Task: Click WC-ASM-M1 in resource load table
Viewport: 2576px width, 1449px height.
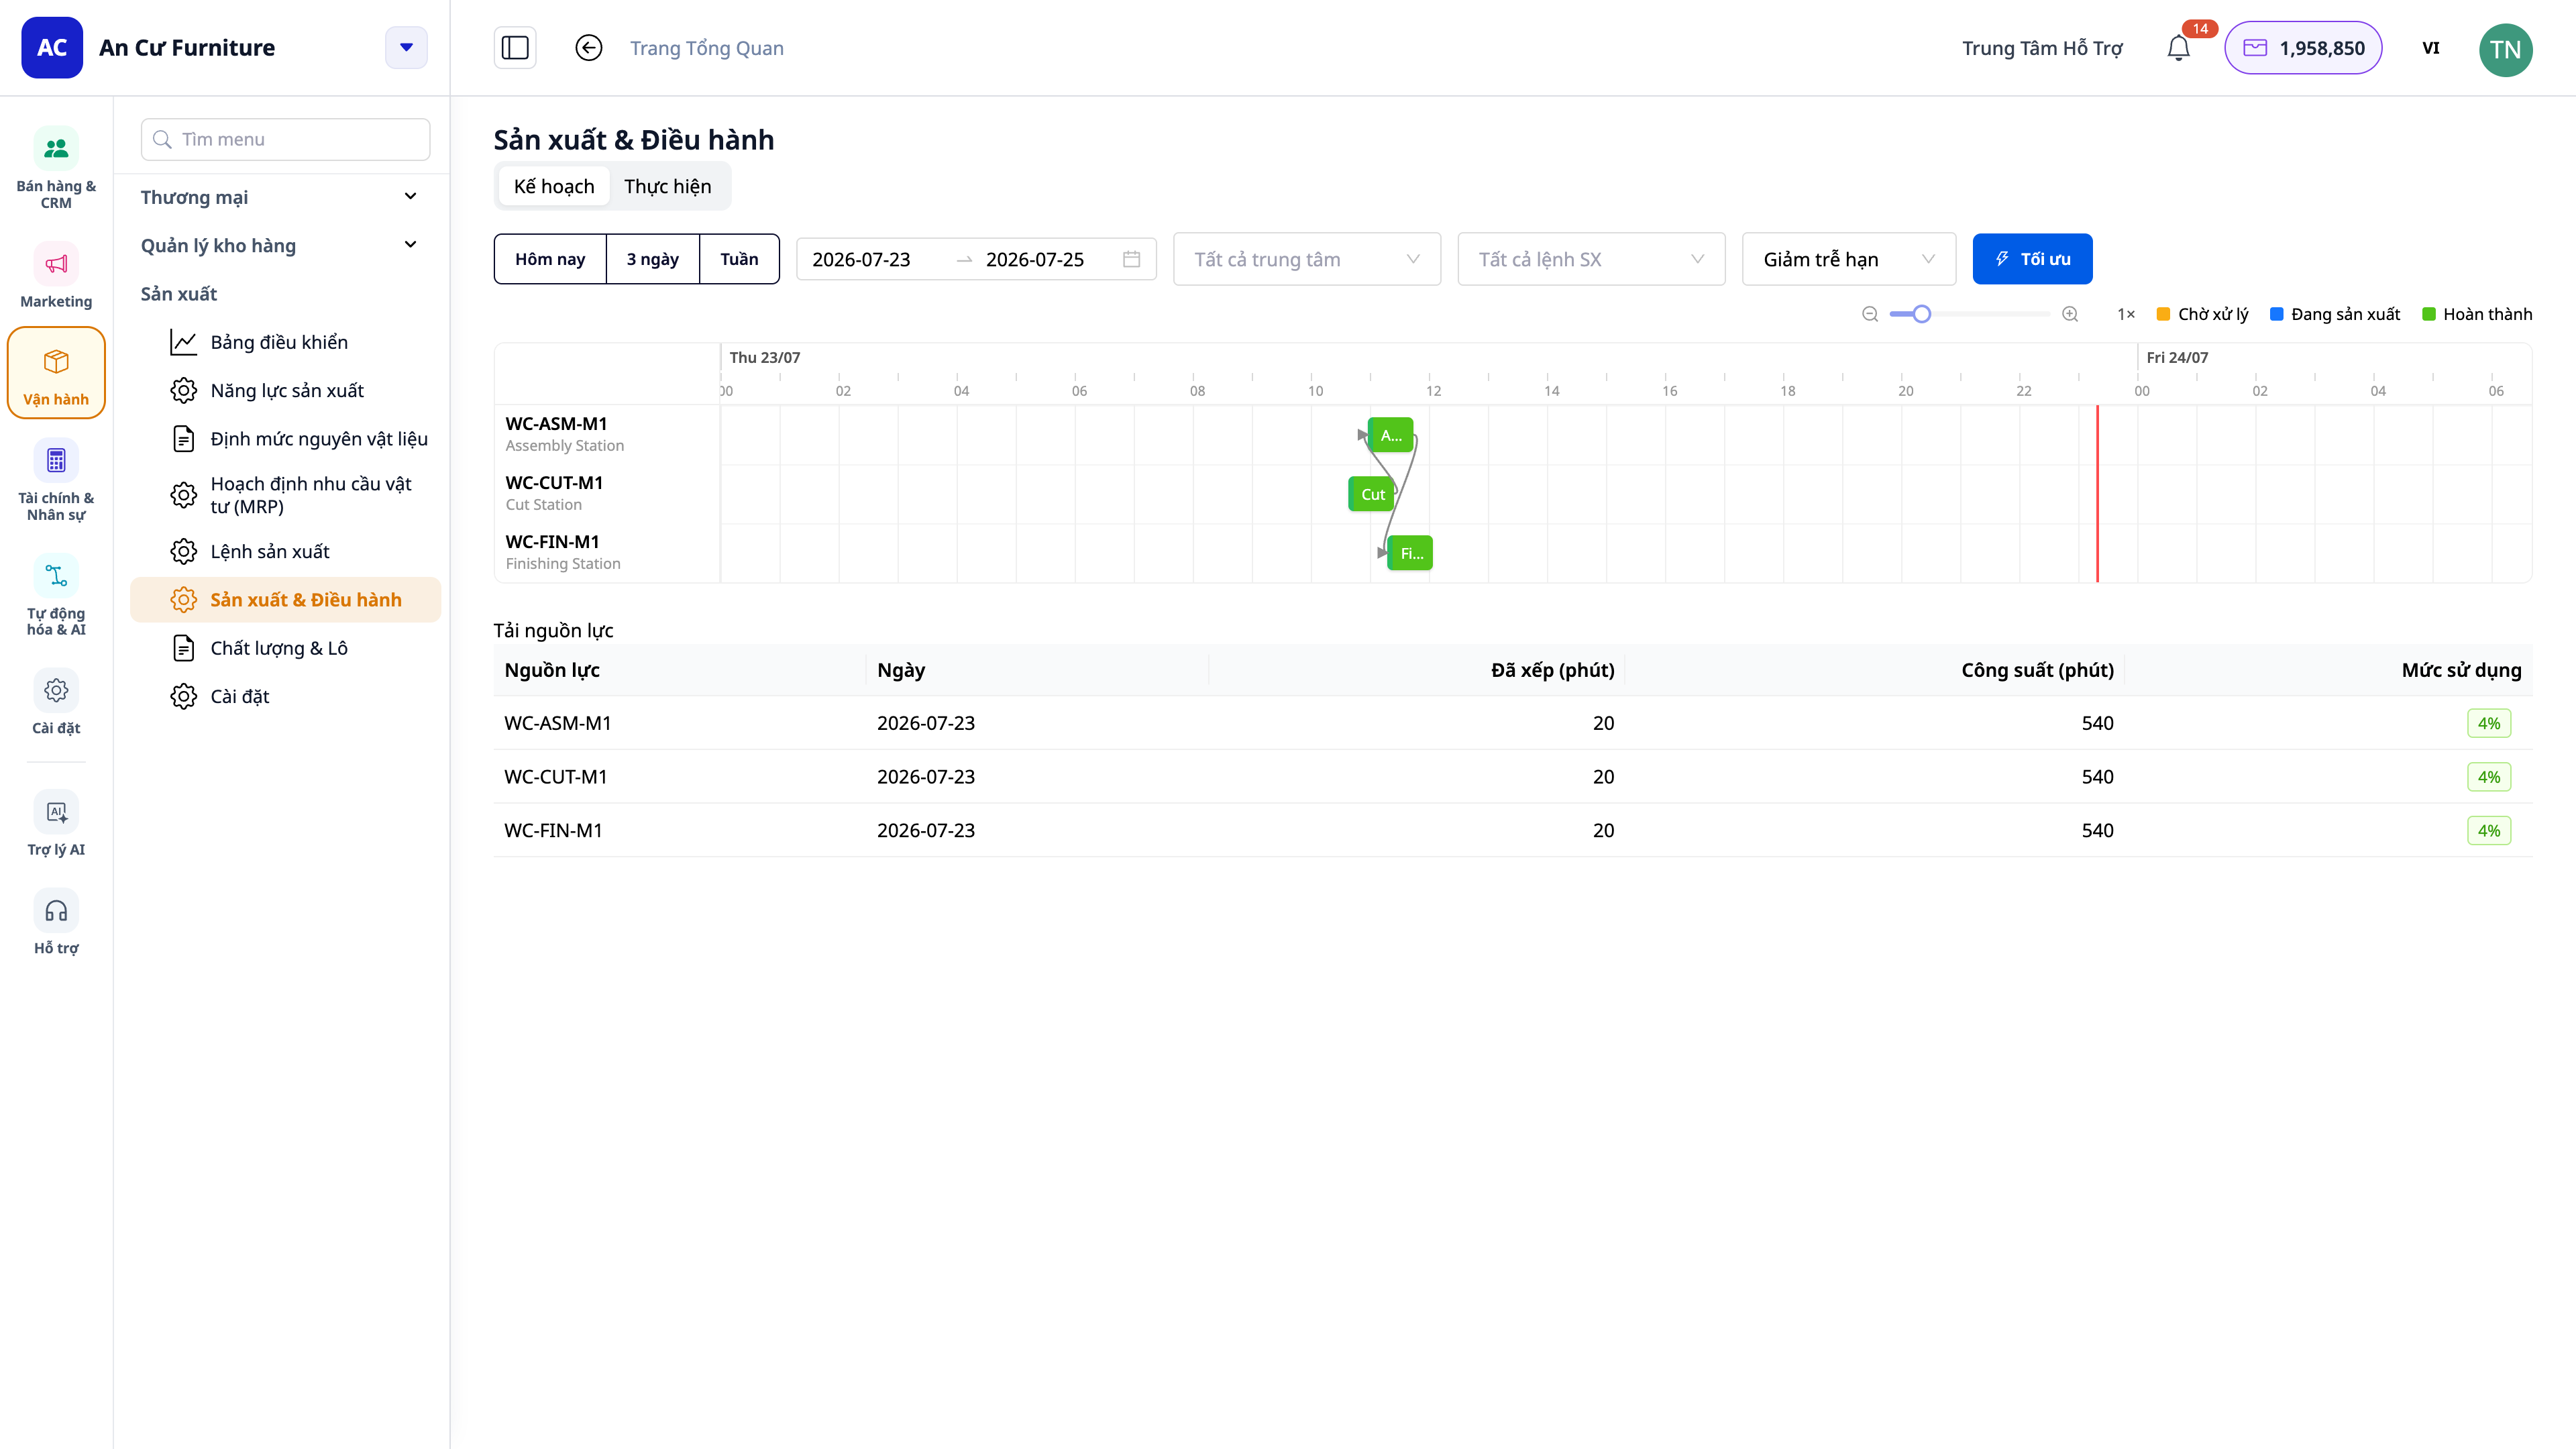Action: [558, 723]
